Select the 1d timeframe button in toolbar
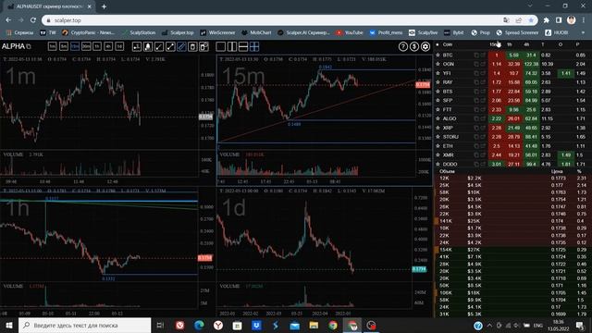Image resolution: width=592 pixels, height=333 pixels. point(119,46)
